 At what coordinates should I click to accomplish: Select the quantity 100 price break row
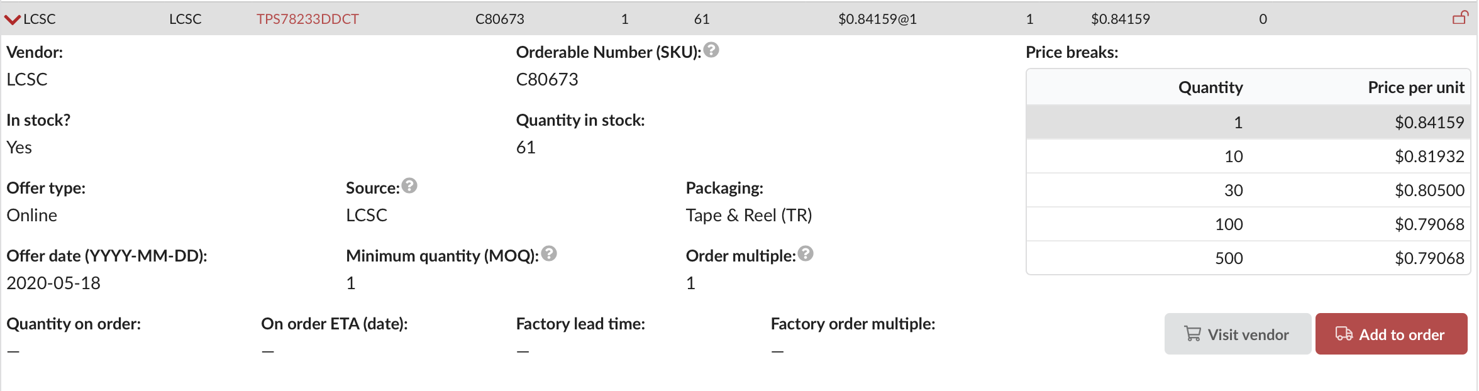point(1248,224)
